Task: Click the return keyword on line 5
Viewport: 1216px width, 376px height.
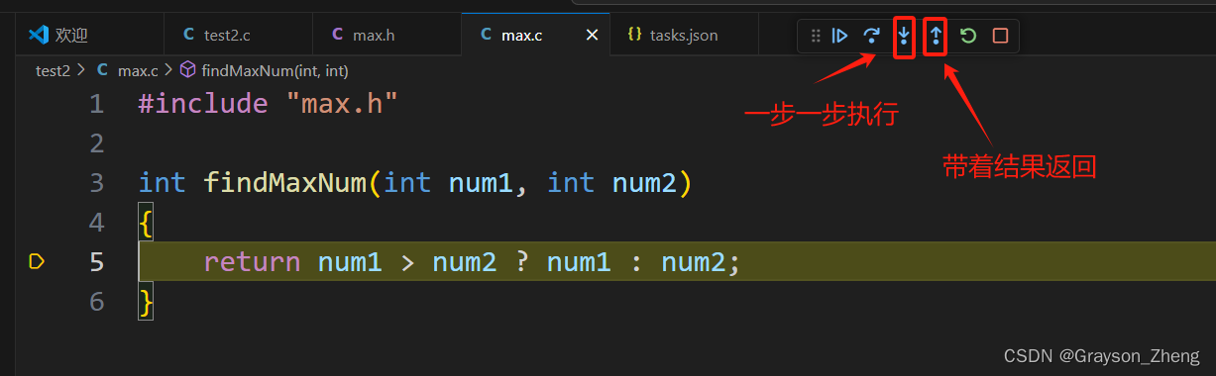Action: [252, 261]
